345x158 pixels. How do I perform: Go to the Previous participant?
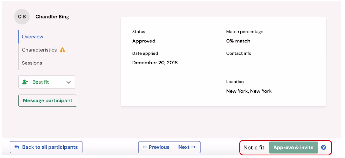click(x=156, y=147)
